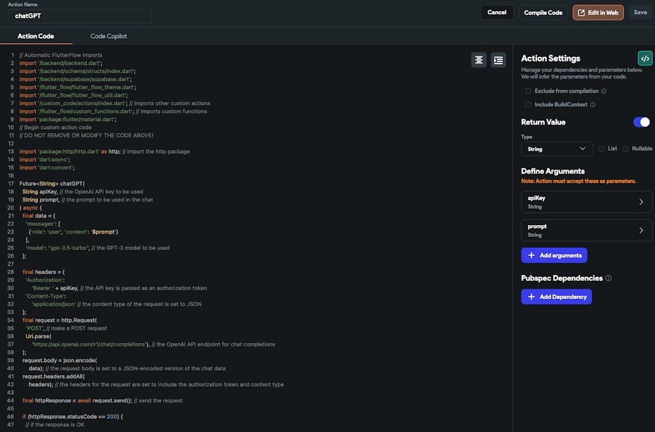Click the indent code icon
Image resolution: width=655 pixels, height=432 pixels.
[498, 60]
